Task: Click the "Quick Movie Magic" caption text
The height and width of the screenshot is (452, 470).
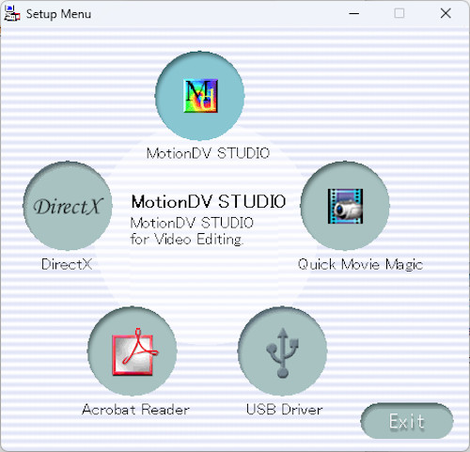Action: 360,265
